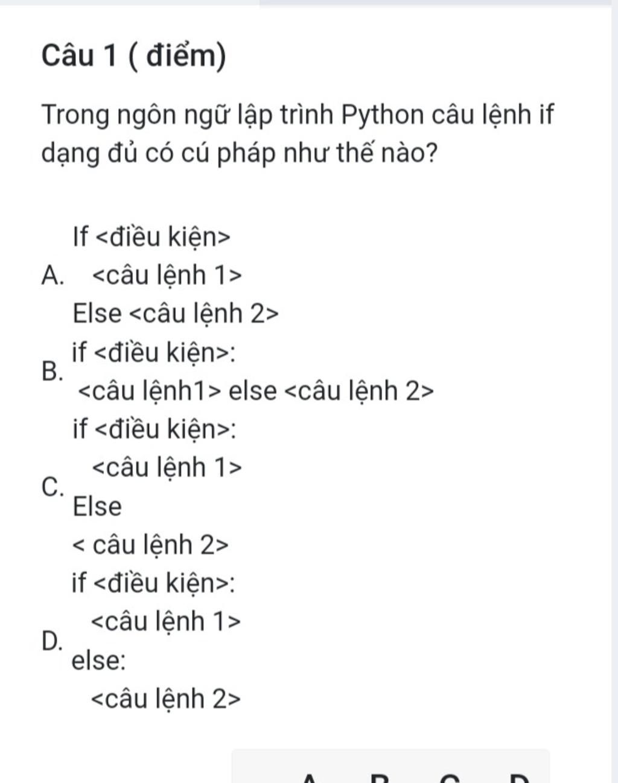The height and width of the screenshot is (783, 618).
Task: Click 'Else <câu lệnh 2>' in option A
Action: (x=176, y=314)
